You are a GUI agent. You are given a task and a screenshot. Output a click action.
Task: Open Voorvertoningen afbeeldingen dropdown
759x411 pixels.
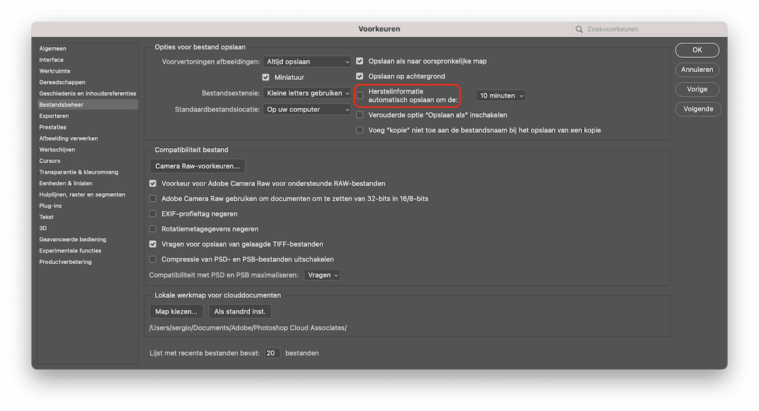point(307,62)
